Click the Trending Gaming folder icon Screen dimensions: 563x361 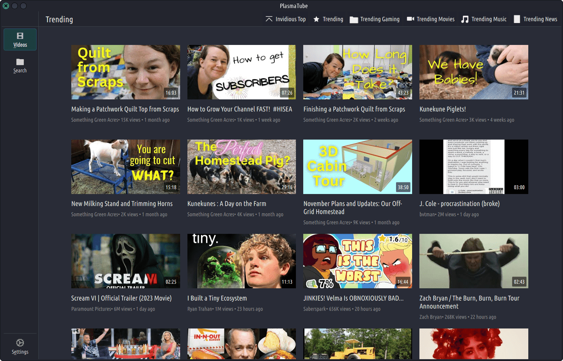tap(354, 20)
